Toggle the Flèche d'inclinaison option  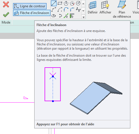click(32, 13)
